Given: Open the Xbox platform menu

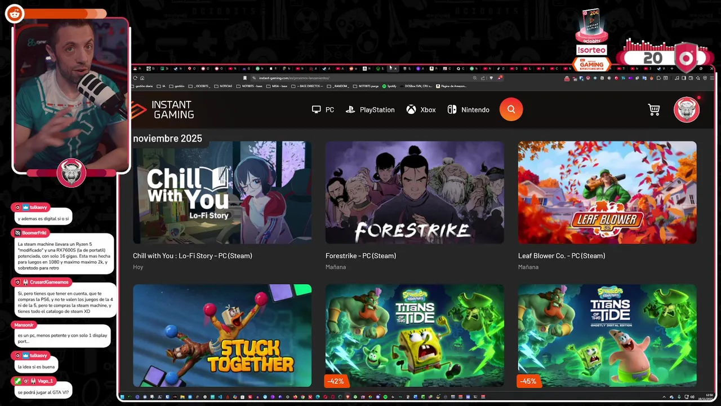Looking at the screenshot, I should 421,109.
